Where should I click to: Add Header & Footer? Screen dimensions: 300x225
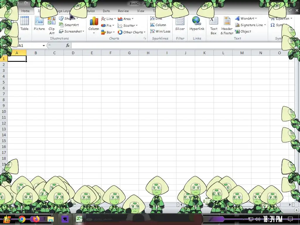click(x=227, y=26)
